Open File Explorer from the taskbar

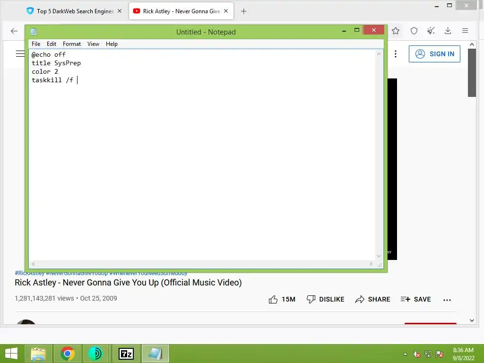click(38, 354)
